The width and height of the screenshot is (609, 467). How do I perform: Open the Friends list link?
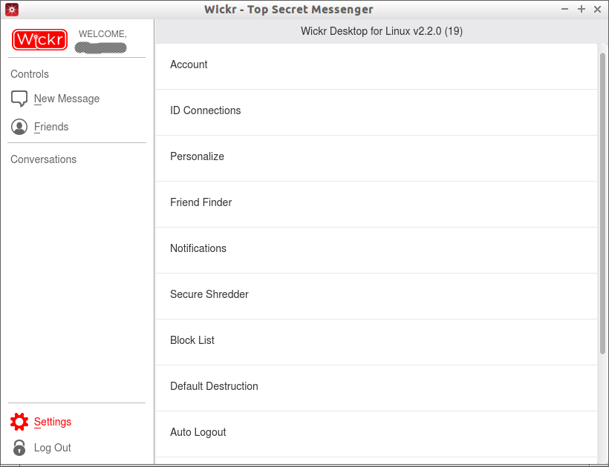point(51,127)
